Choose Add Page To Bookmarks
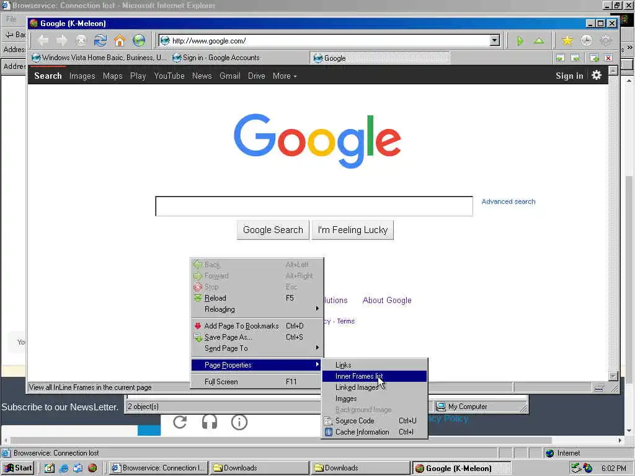Viewport: 635px width, 476px height. [257, 326]
